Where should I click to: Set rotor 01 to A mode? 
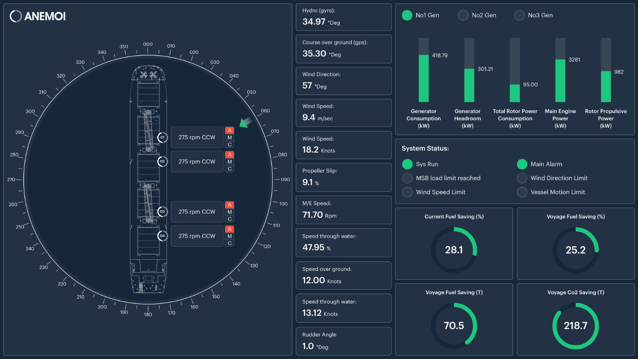[230, 130]
